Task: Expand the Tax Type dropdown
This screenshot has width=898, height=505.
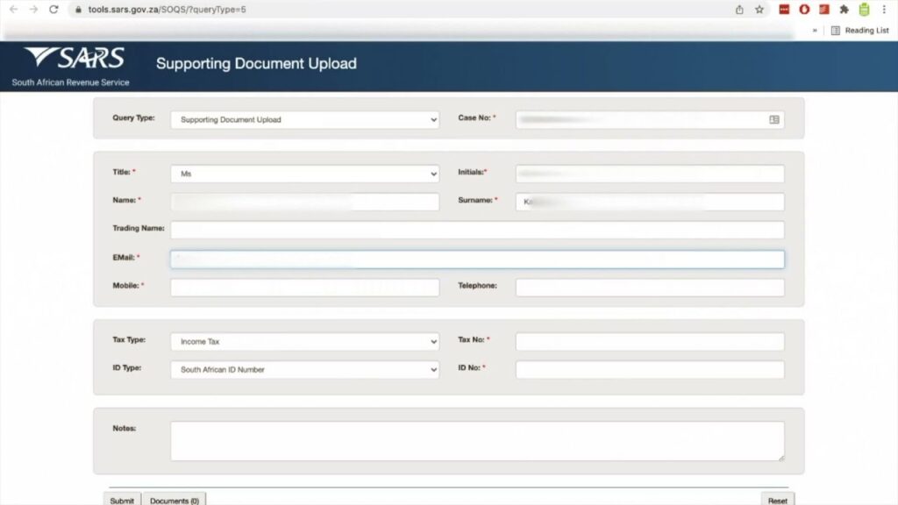Action: 304,341
